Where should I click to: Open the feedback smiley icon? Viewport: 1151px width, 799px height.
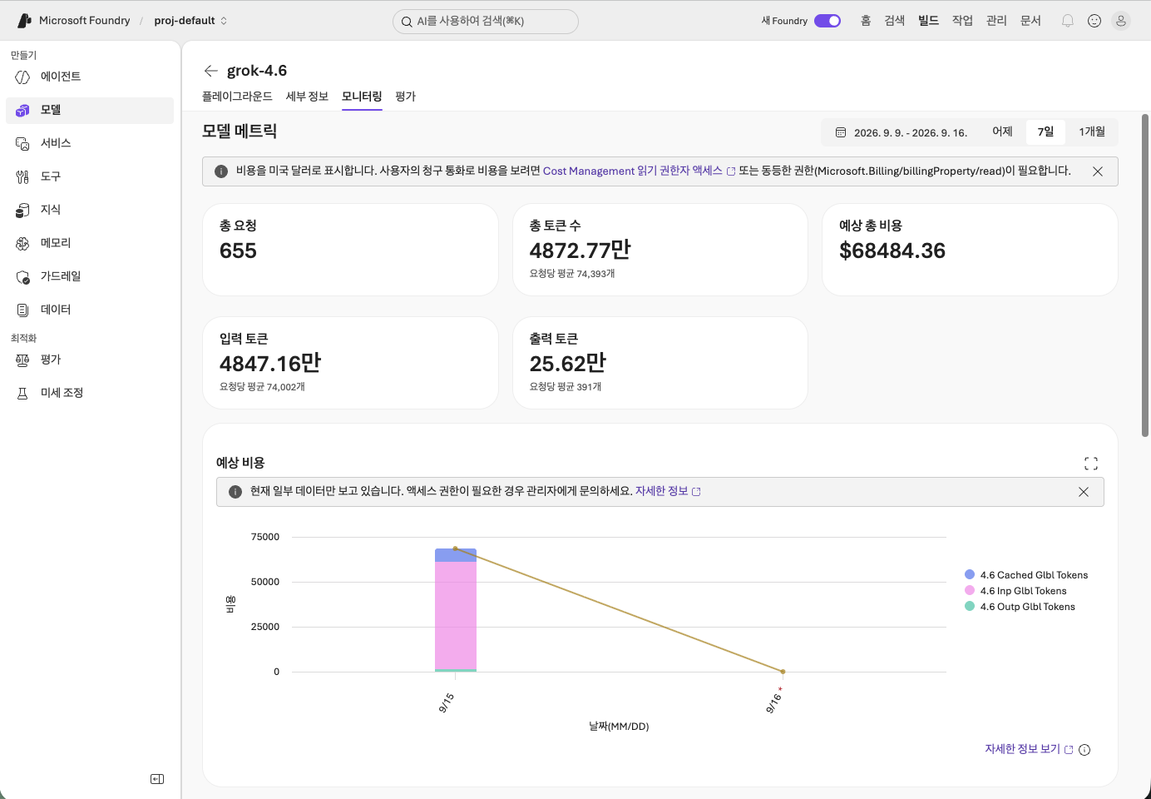coord(1094,21)
